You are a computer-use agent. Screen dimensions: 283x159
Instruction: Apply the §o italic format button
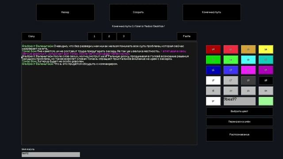click(x=231, y=91)
